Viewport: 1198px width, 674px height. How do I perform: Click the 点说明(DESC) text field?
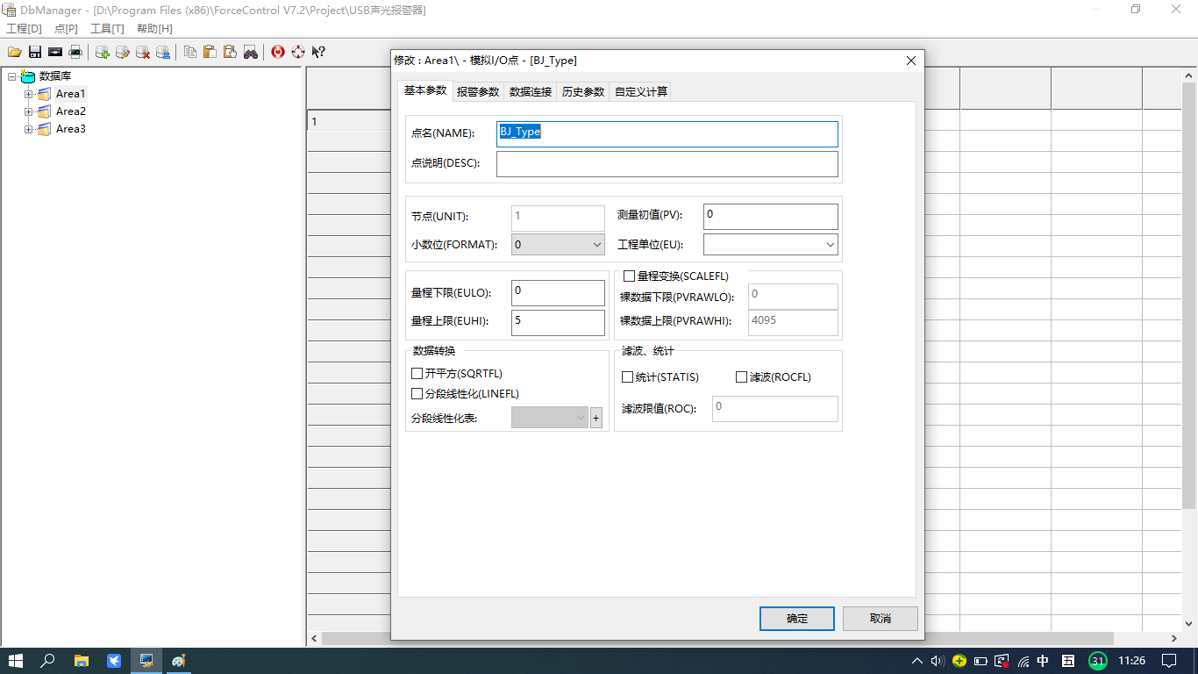(x=667, y=164)
